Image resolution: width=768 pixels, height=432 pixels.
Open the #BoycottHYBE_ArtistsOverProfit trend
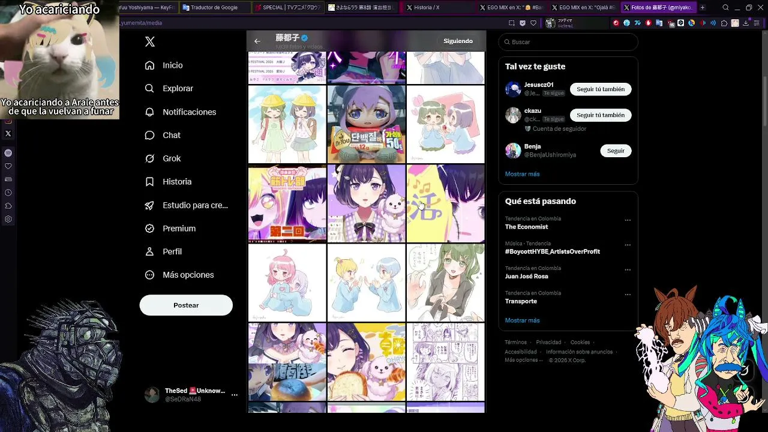click(553, 252)
